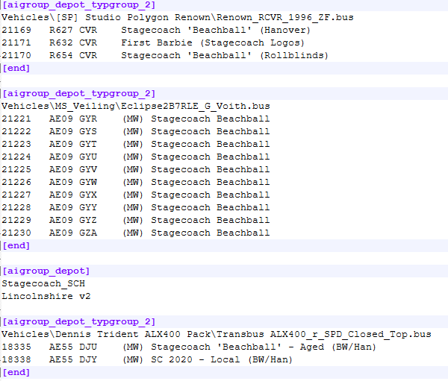Image resolution: width=448 pixels, height=381 pixels.
Task: Click the fleet number 18335
Action: click(x=16, y=347)
